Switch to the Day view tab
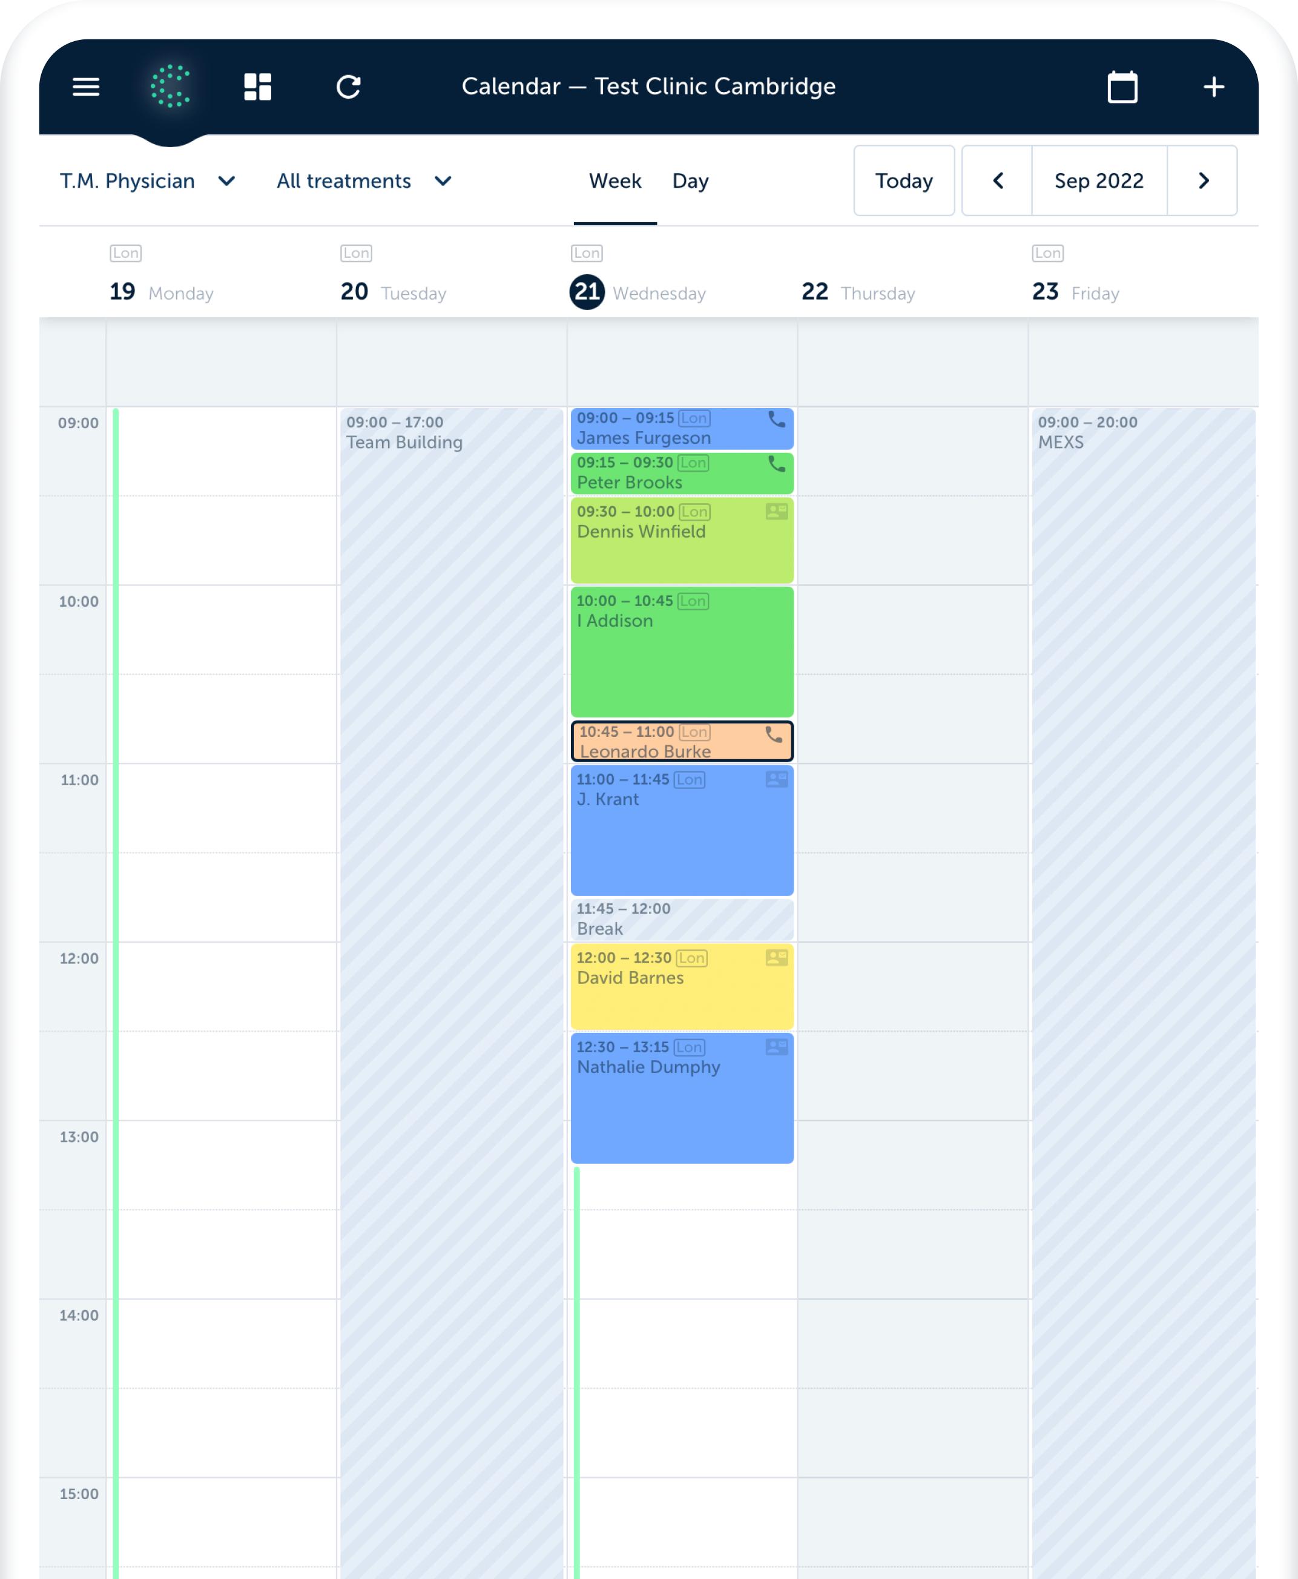Screen dimensions: 1298x1579 (x=690, y=181)
